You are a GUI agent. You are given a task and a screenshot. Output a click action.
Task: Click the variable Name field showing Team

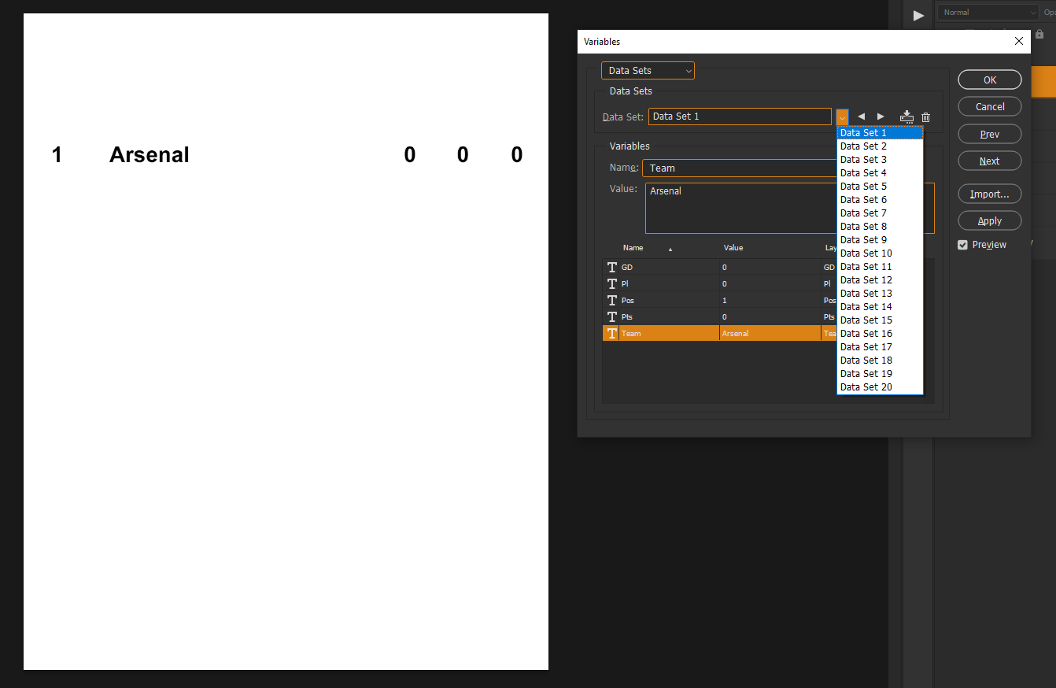tap(740, 168)
